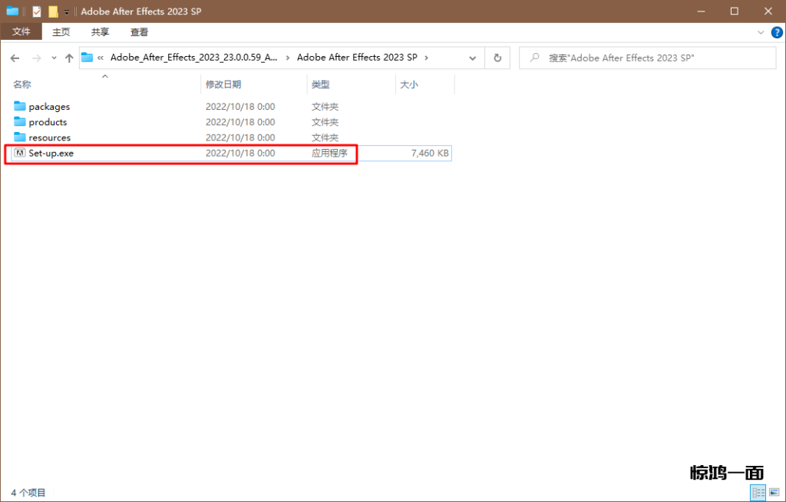Switch to details view in status bar
This screenshot has width=786, height=502.
click(758, 492)
